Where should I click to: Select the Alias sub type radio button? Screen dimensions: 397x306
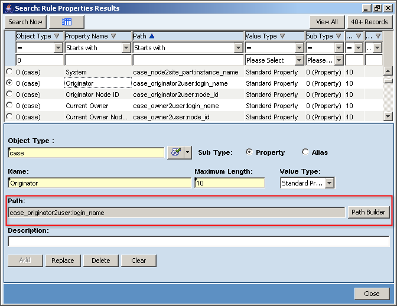(305, 152)
